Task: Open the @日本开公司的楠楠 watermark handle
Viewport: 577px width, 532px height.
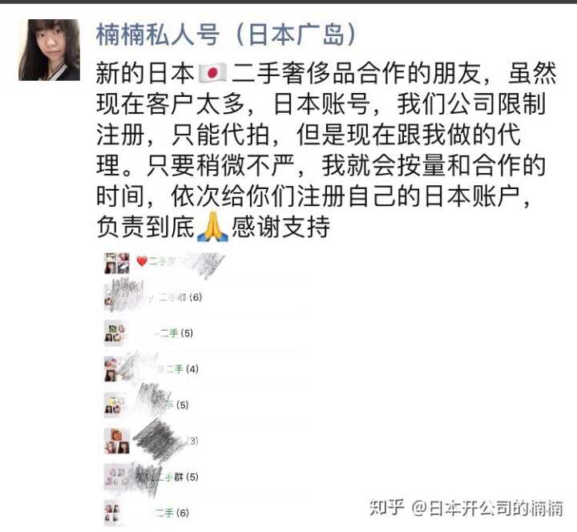Action: (x=487, y=508)
